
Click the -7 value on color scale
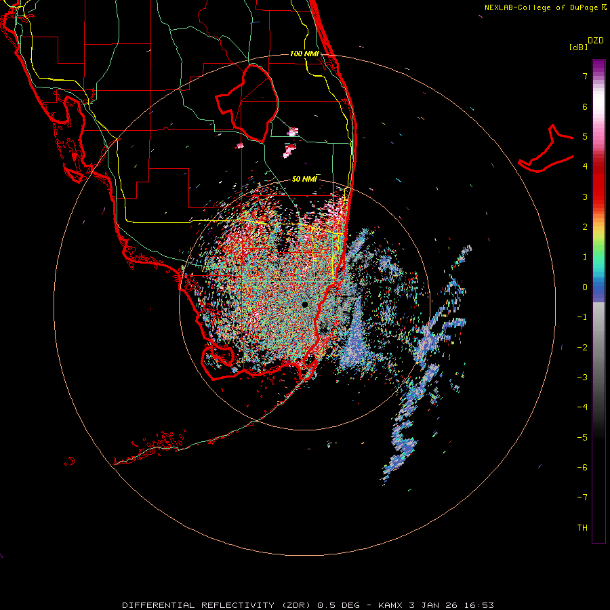point(582,497)
